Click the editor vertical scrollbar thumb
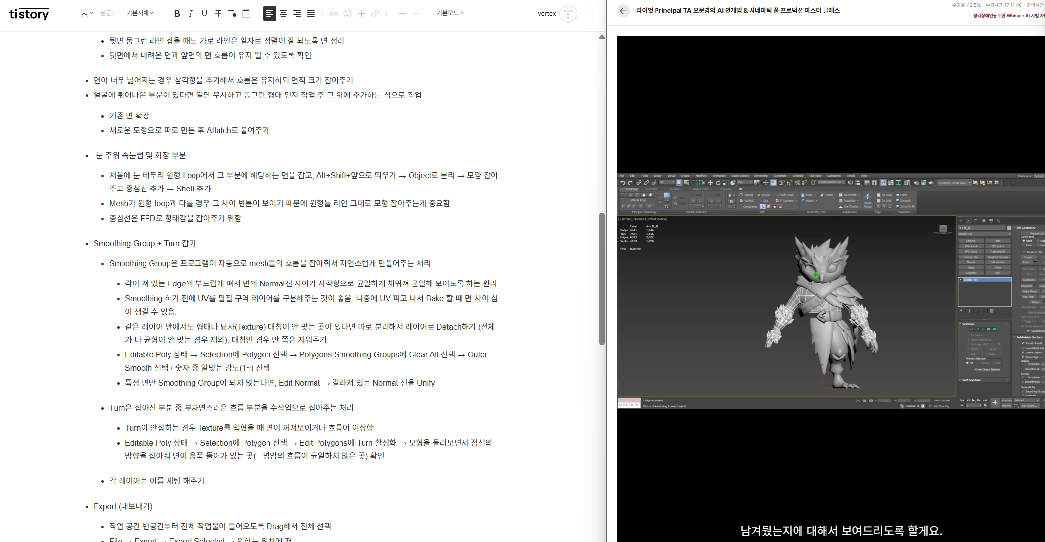Viewport: 1045px width, 542px height. [x=602, y=279]
